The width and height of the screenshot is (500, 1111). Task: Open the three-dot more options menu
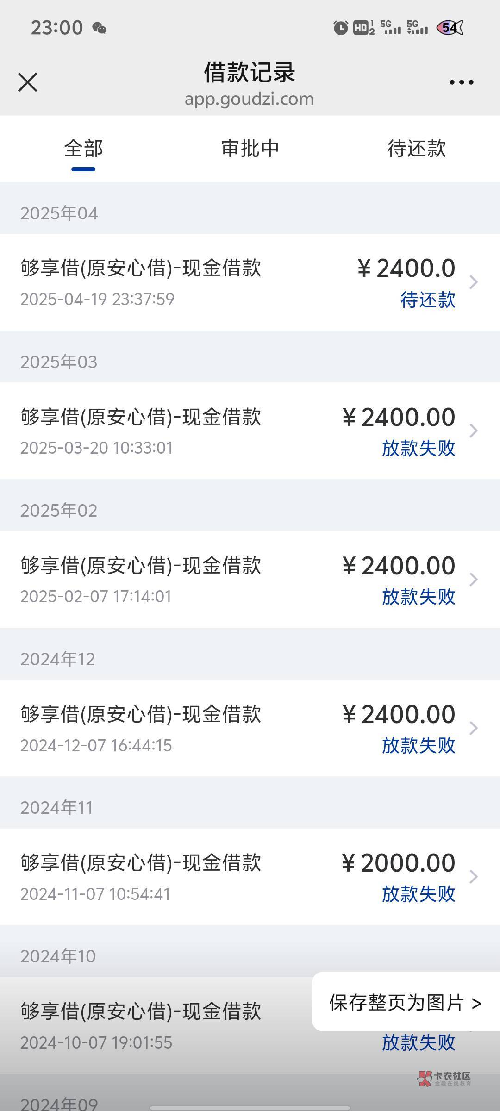click(461, 82)
